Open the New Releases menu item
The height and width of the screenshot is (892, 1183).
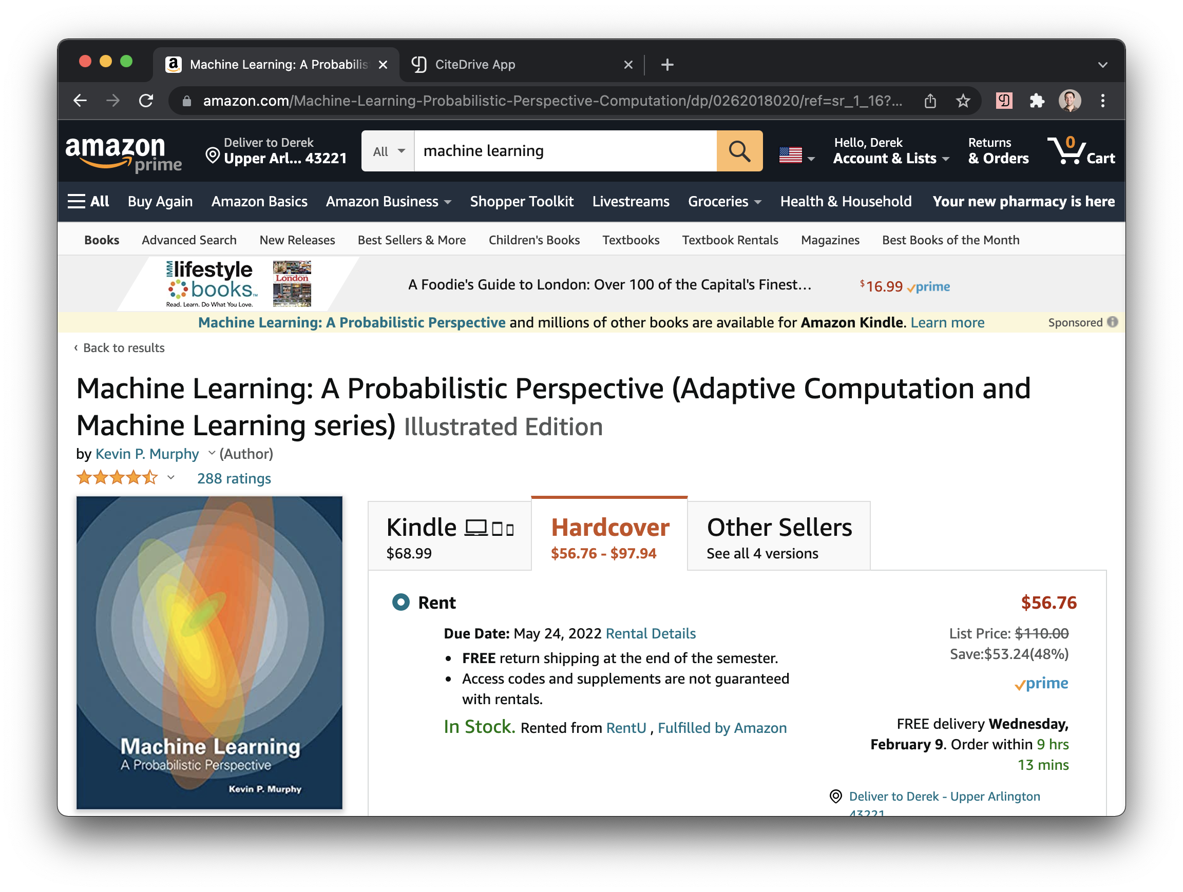click(x=297, y=241)
